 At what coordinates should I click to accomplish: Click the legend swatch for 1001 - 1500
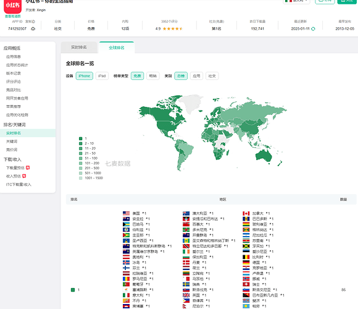point(81,178)
